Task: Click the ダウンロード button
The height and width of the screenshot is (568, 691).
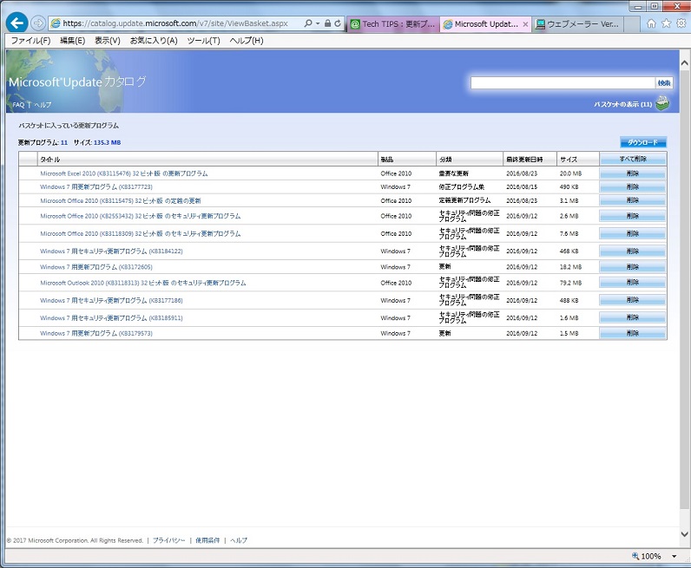Action: coord(643,142)
